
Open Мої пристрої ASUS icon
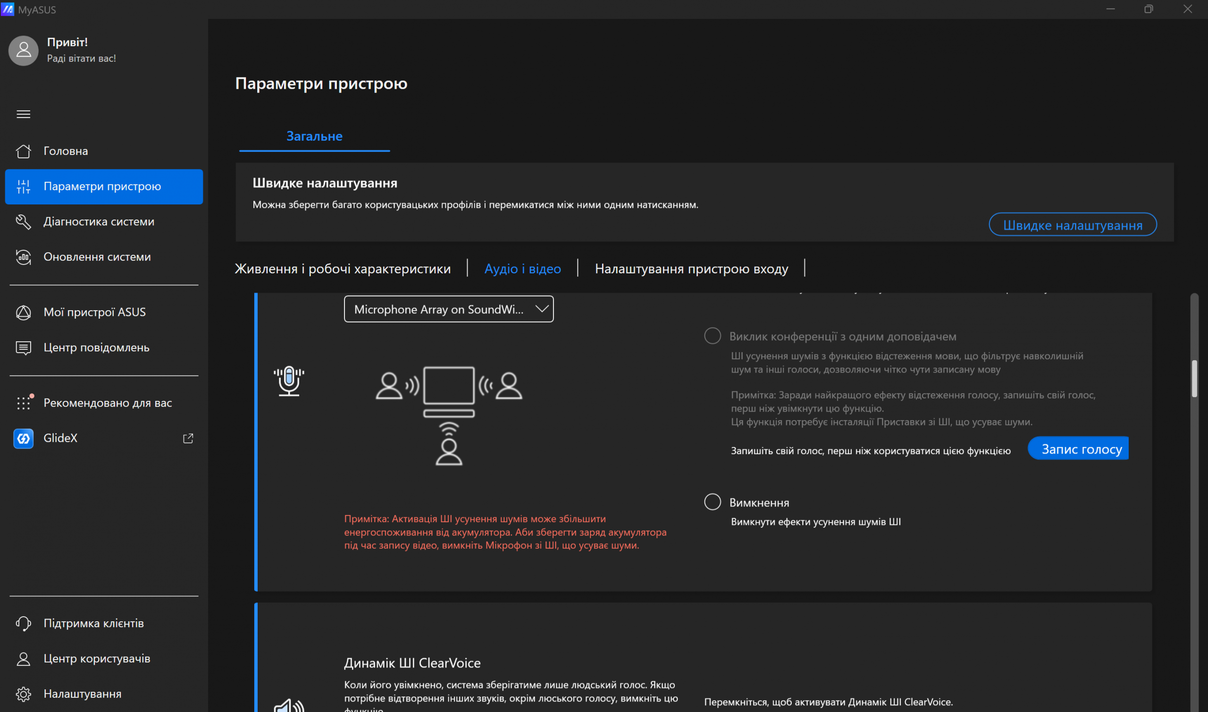23,313
